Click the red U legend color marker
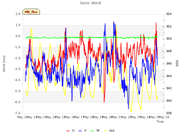 pyautogui.click(x=68, y=131)
